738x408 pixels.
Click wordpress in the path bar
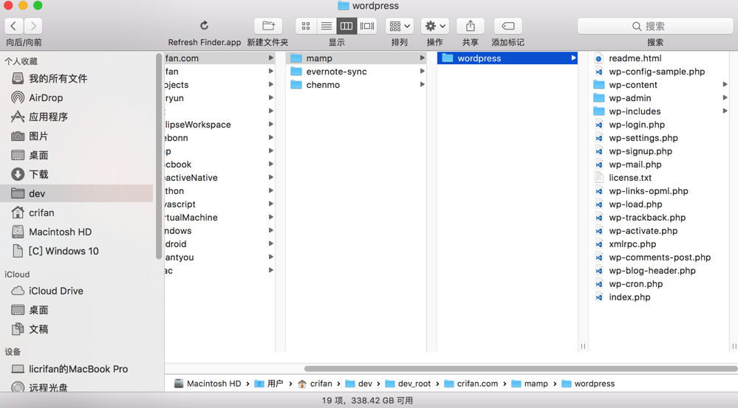click(588, 384)
